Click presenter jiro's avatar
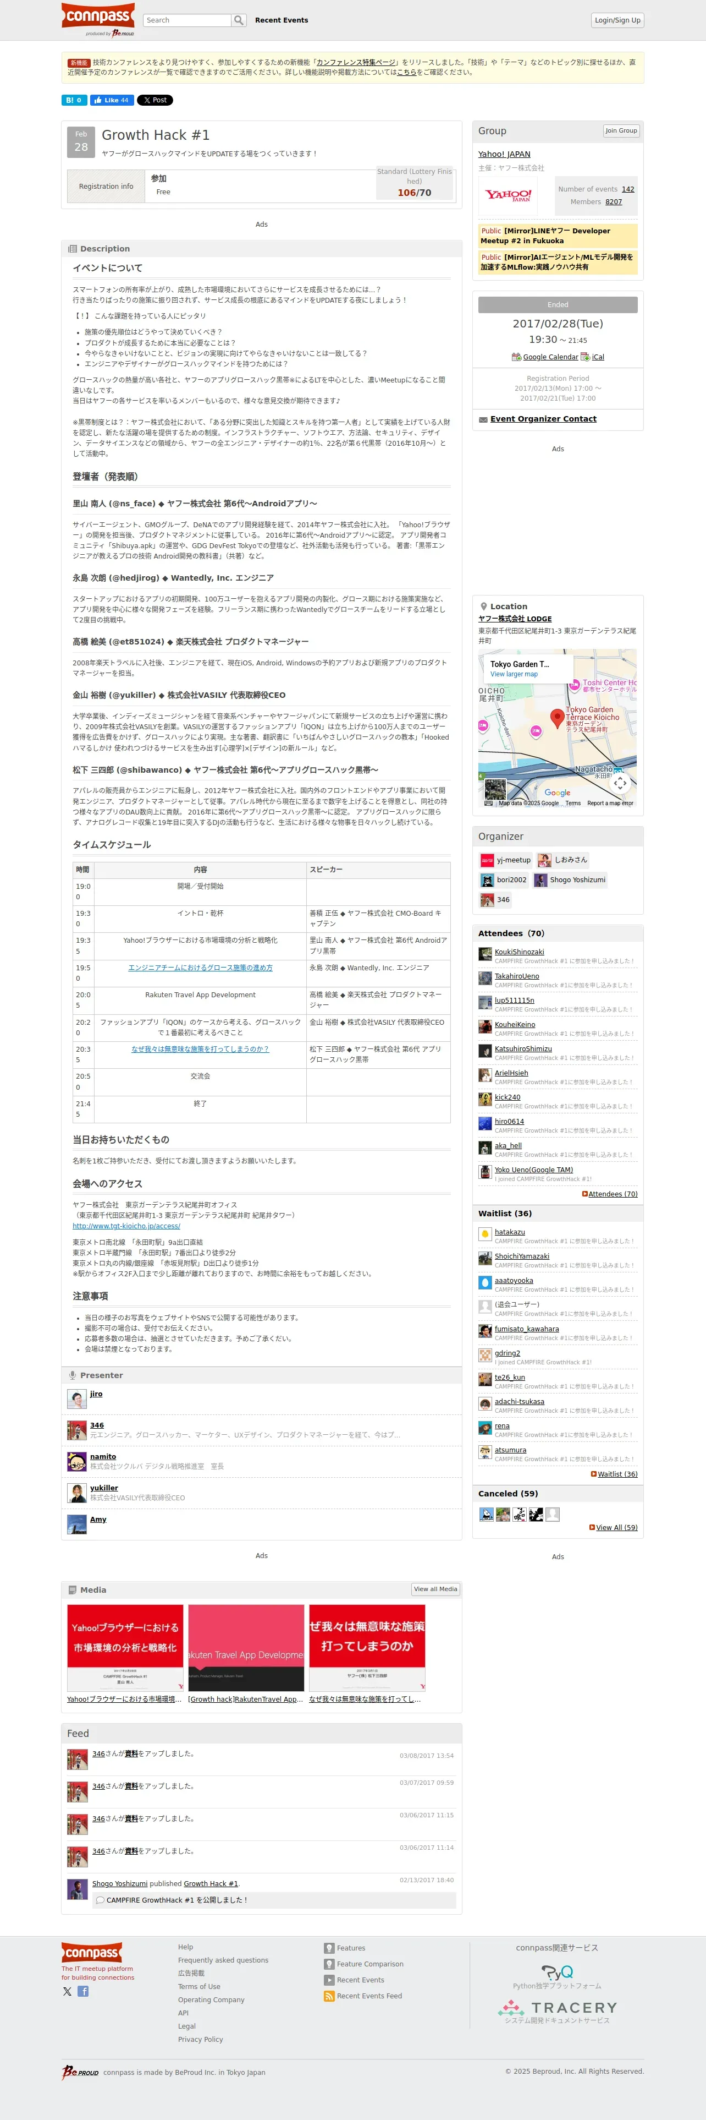This screenshot has width=706, height=2120. click(76, 1398)
